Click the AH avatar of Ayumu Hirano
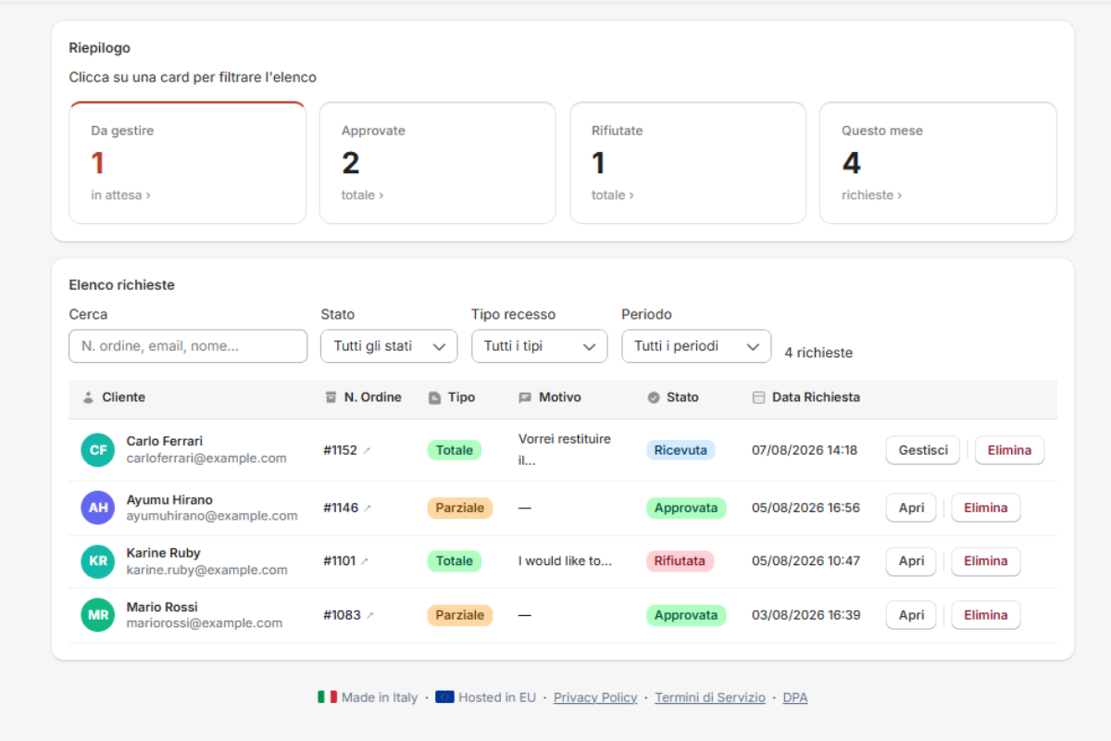 [97, 508]
